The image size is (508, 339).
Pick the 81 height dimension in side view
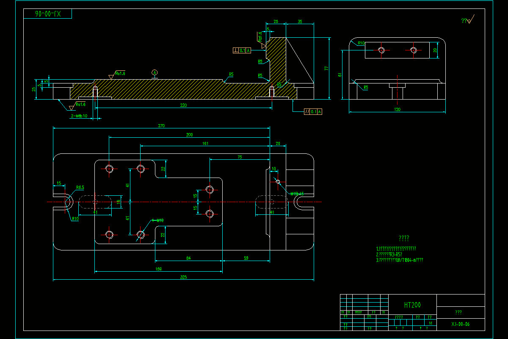pos(340,75)
